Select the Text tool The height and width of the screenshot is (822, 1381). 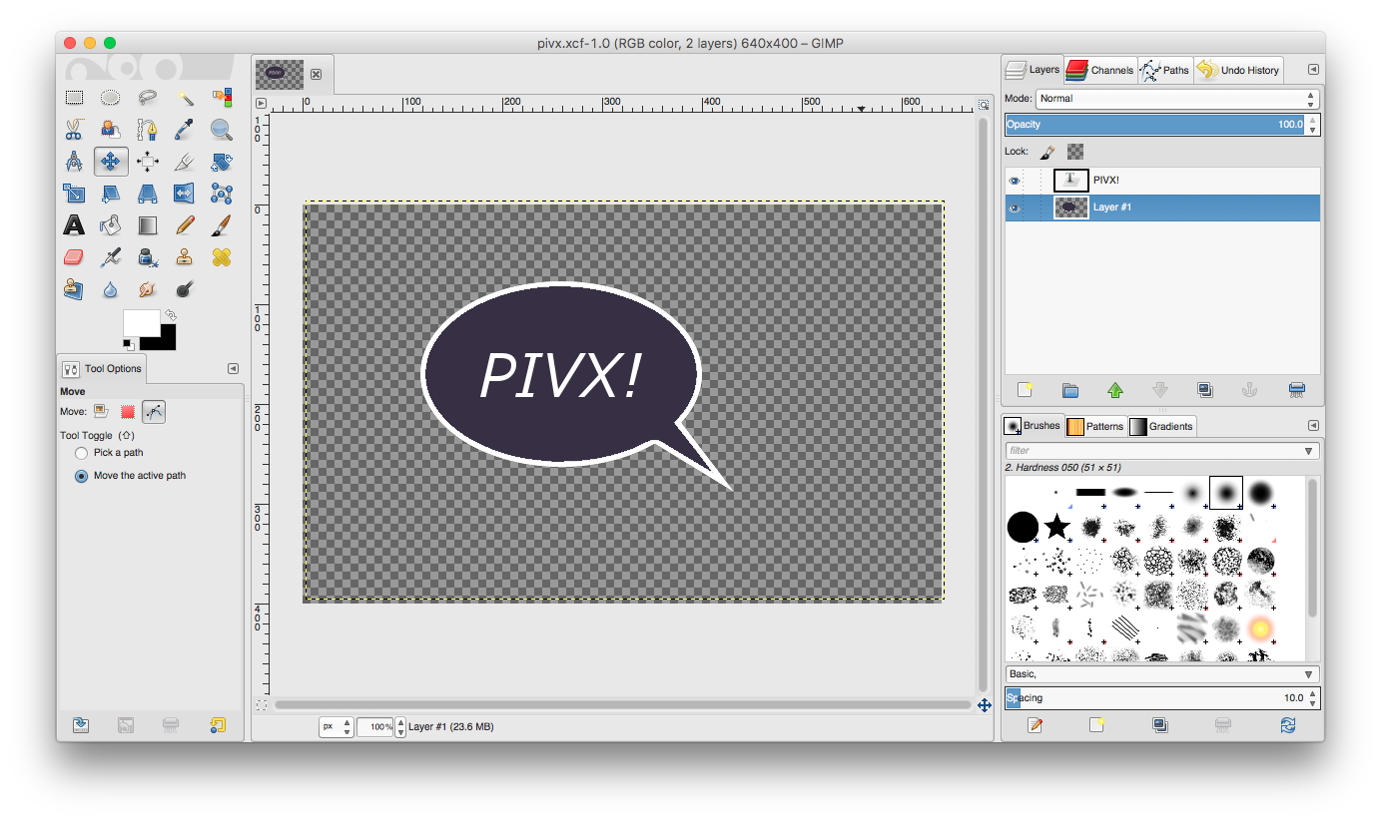click(74, 225)
